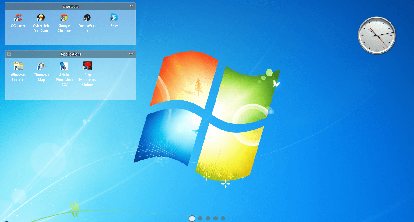This screenshot has width=414, height=222.
Task: Unpin the Applications panel
Action: (x=131, y=54)
